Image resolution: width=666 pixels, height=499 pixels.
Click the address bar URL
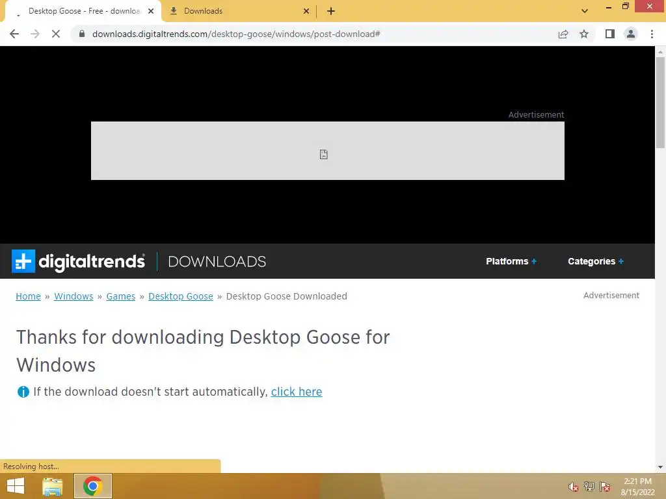click(x=236, y=34)
